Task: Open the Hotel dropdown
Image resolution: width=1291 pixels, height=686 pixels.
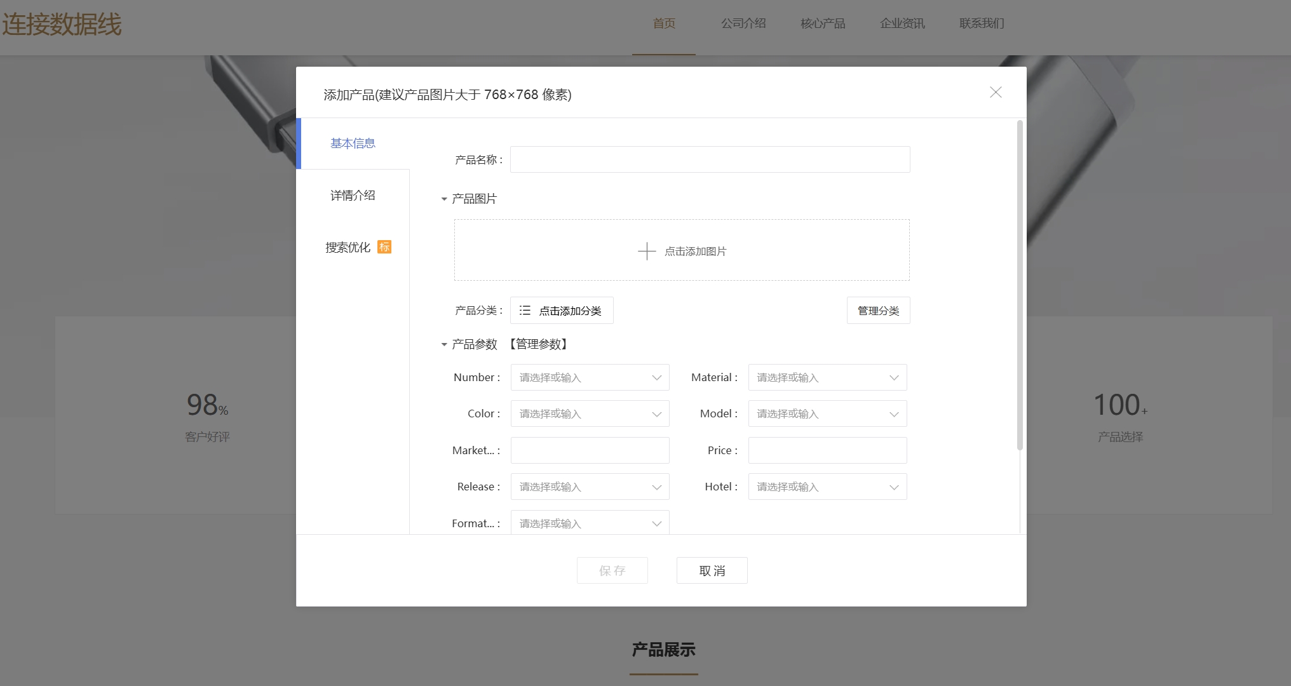Action: coord(894,487)
